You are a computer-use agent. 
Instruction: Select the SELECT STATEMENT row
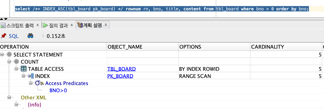pos(162,54)
